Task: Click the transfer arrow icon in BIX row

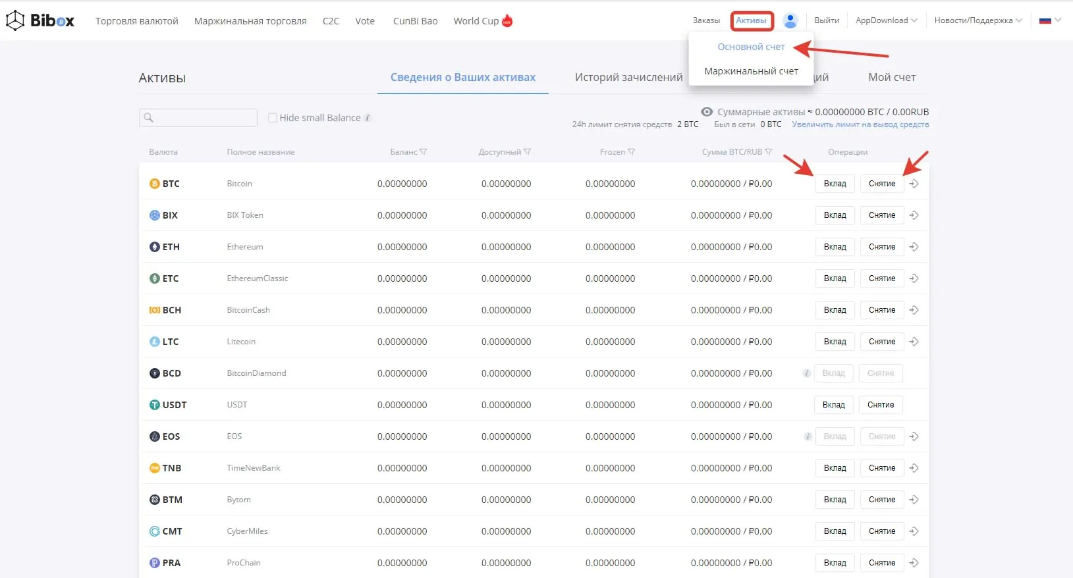Action: coord(914,215)
